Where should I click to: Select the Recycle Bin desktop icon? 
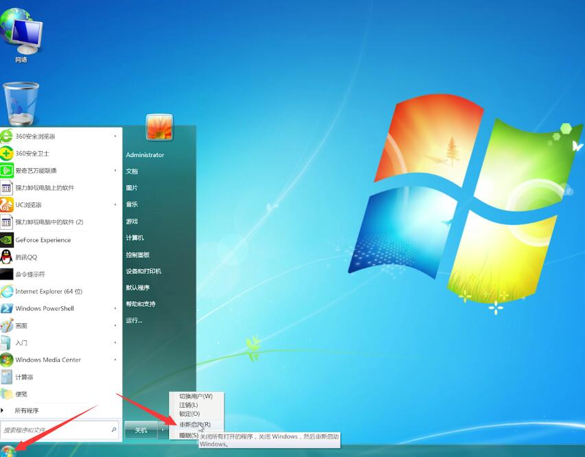[x=21, y=104]
